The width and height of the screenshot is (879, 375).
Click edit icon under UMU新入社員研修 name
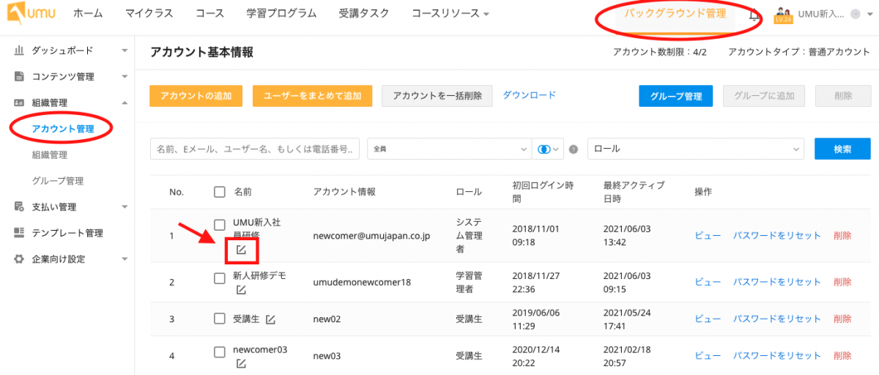(x=241, y=251)
